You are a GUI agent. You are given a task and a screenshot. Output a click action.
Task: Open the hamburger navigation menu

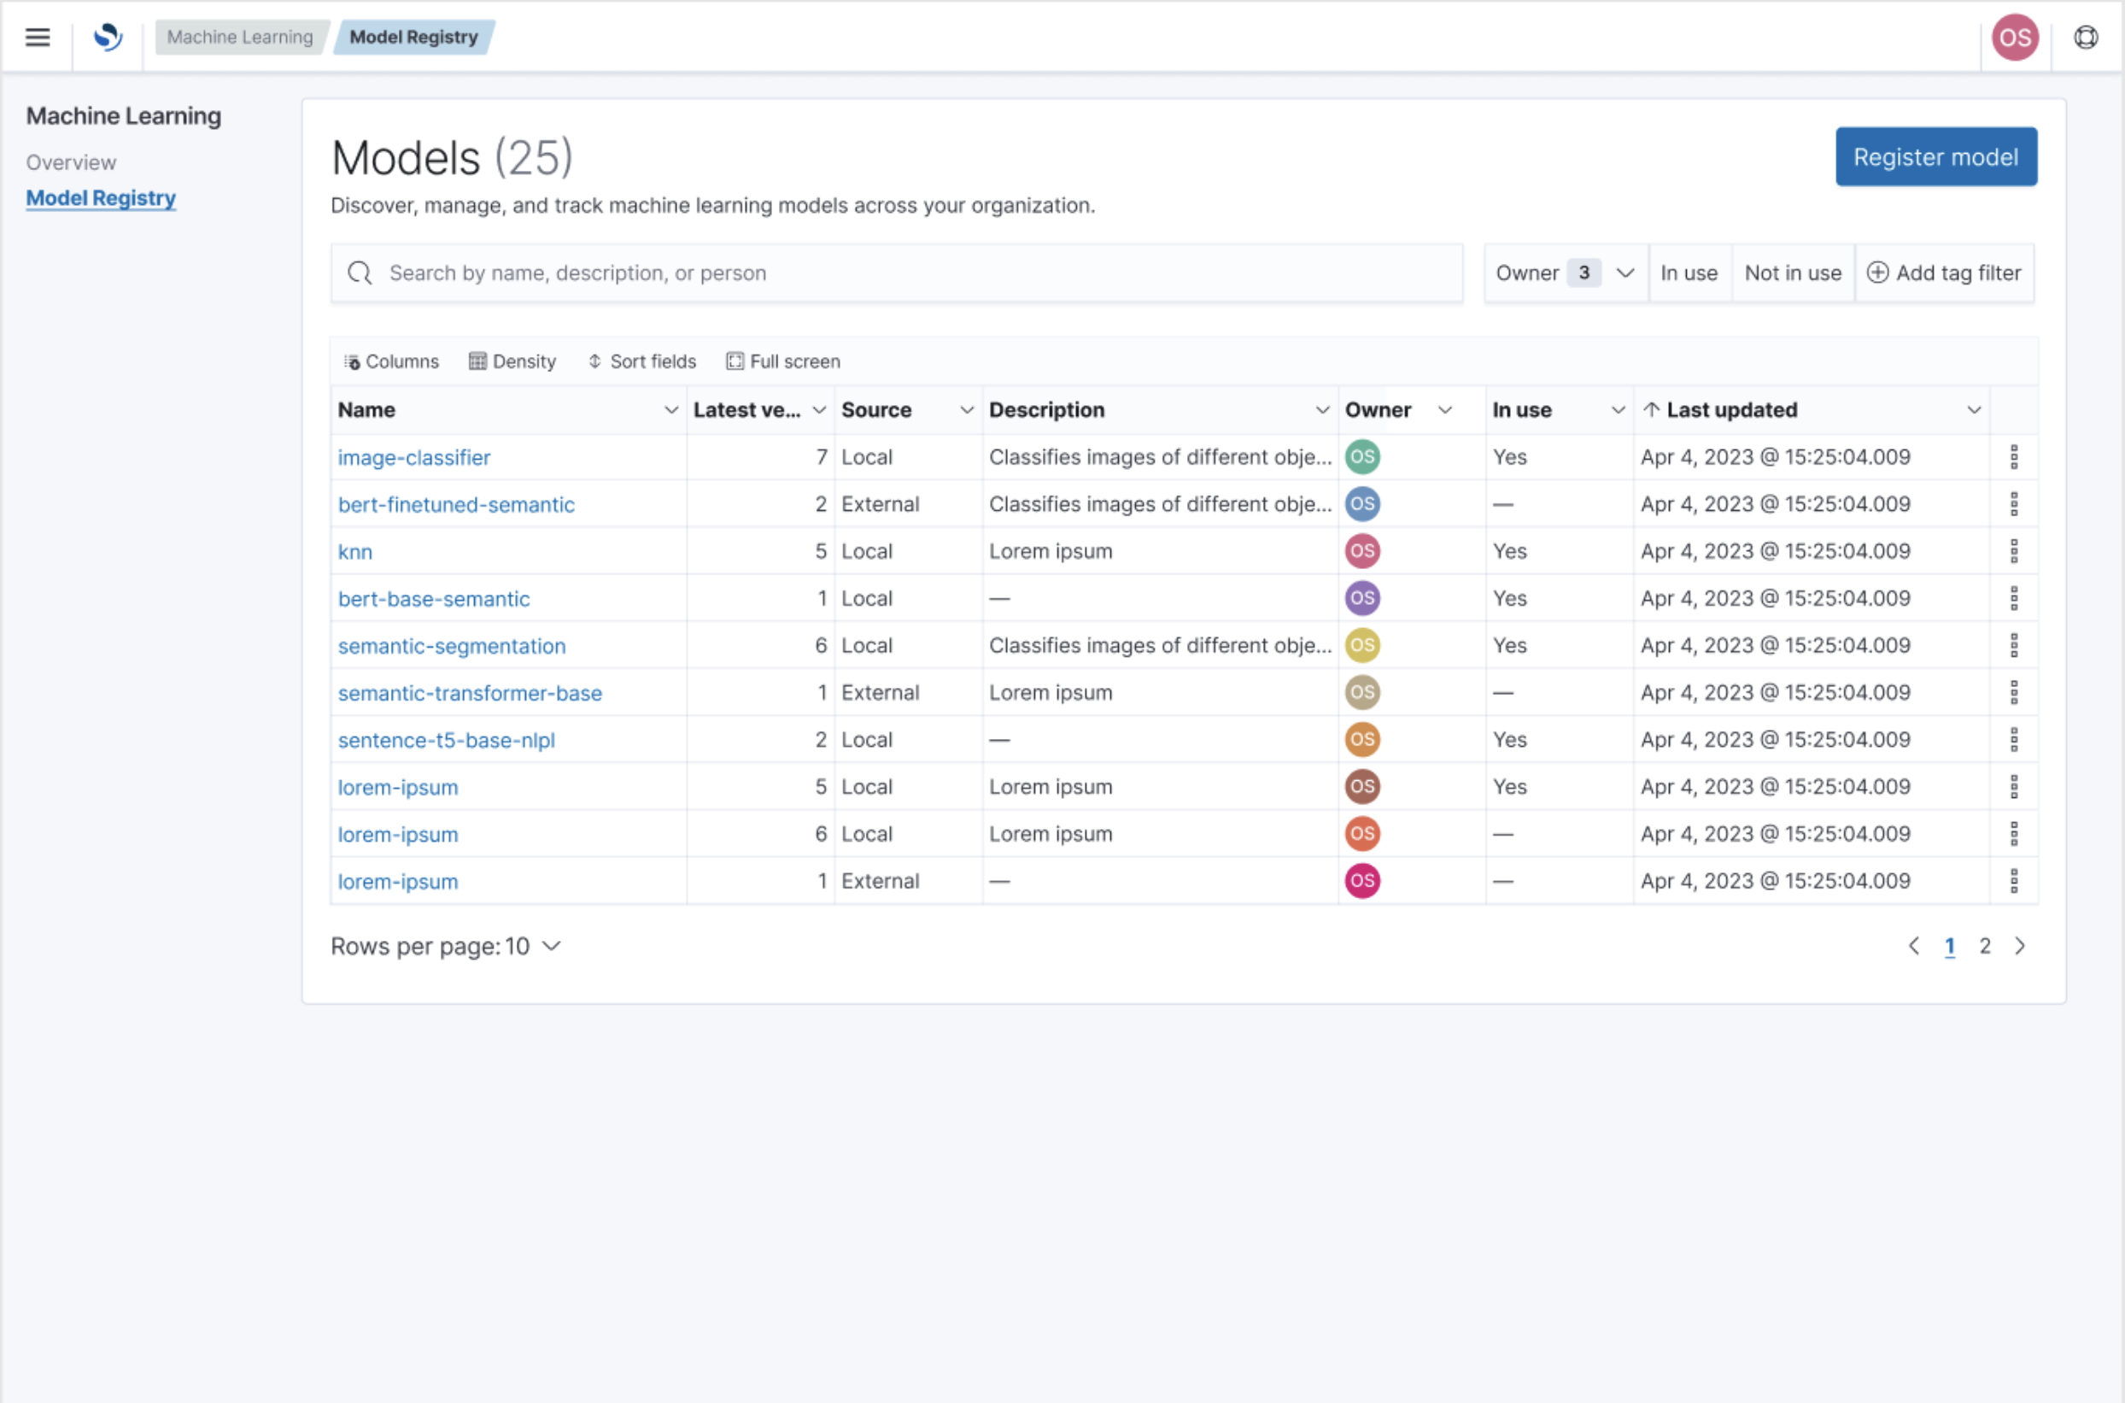click(x=37, y=37)
